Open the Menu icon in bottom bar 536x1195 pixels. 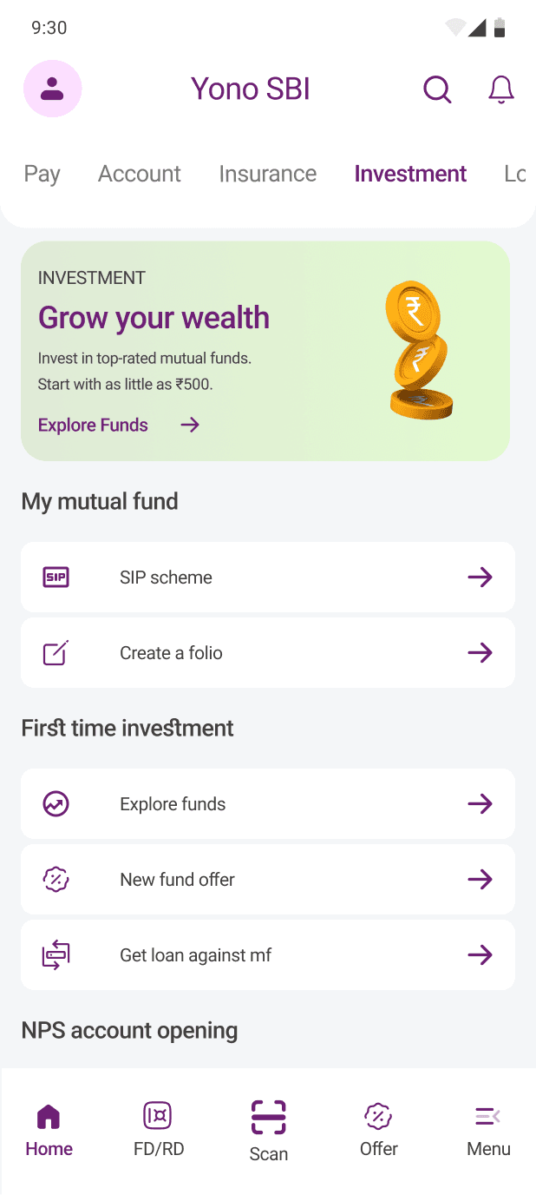click(x=487, y=1116)
